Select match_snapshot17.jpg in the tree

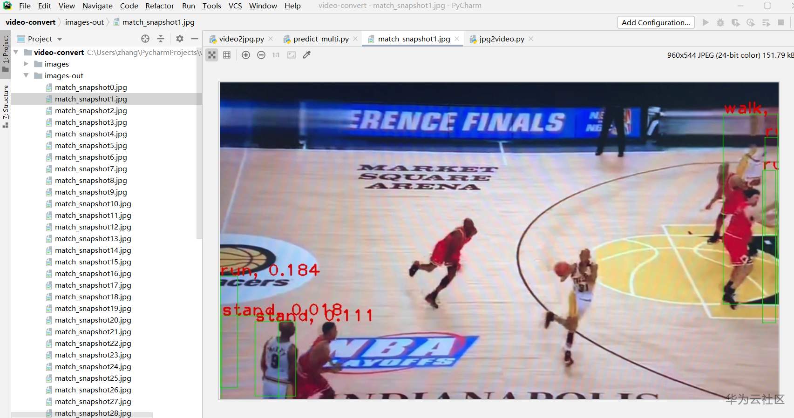pos(93,285)
